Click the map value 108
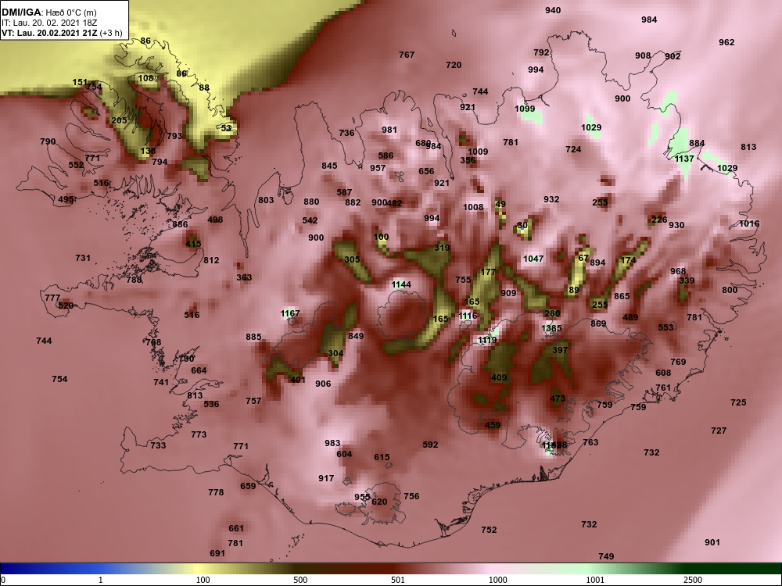 tap(146, 78)
